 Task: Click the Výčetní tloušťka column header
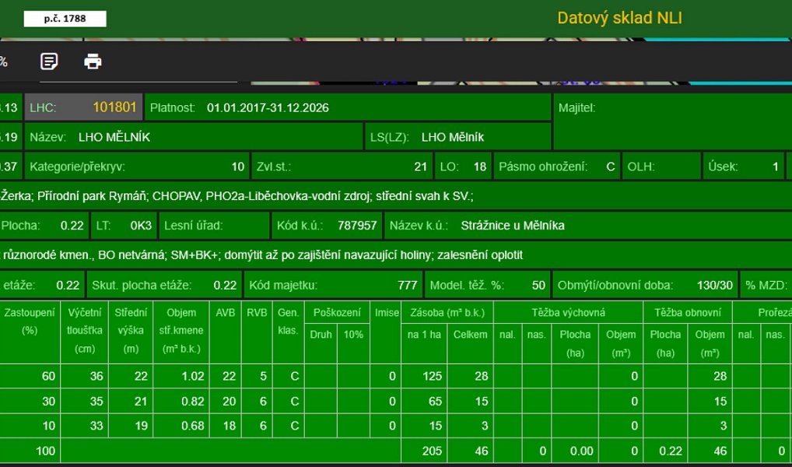[x=84, y=331]
